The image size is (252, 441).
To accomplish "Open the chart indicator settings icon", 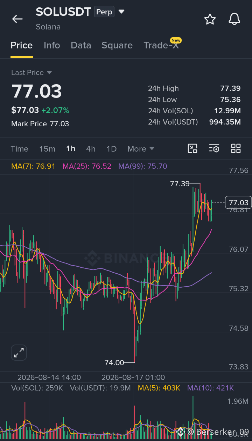I will [x=214, y=148].
